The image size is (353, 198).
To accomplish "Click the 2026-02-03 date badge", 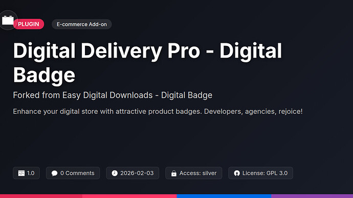I will tap(133, 173).
